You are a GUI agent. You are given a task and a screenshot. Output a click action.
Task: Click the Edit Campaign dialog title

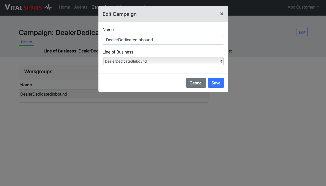[x=120, y=14]
